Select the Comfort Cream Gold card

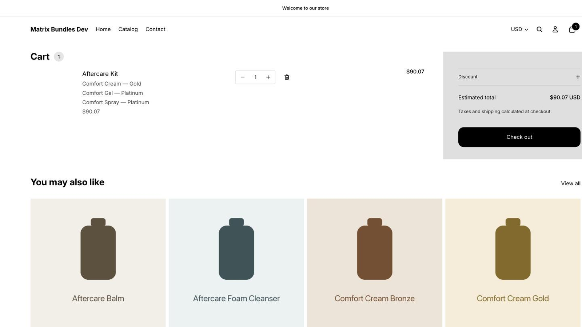[x=513, y=263]
